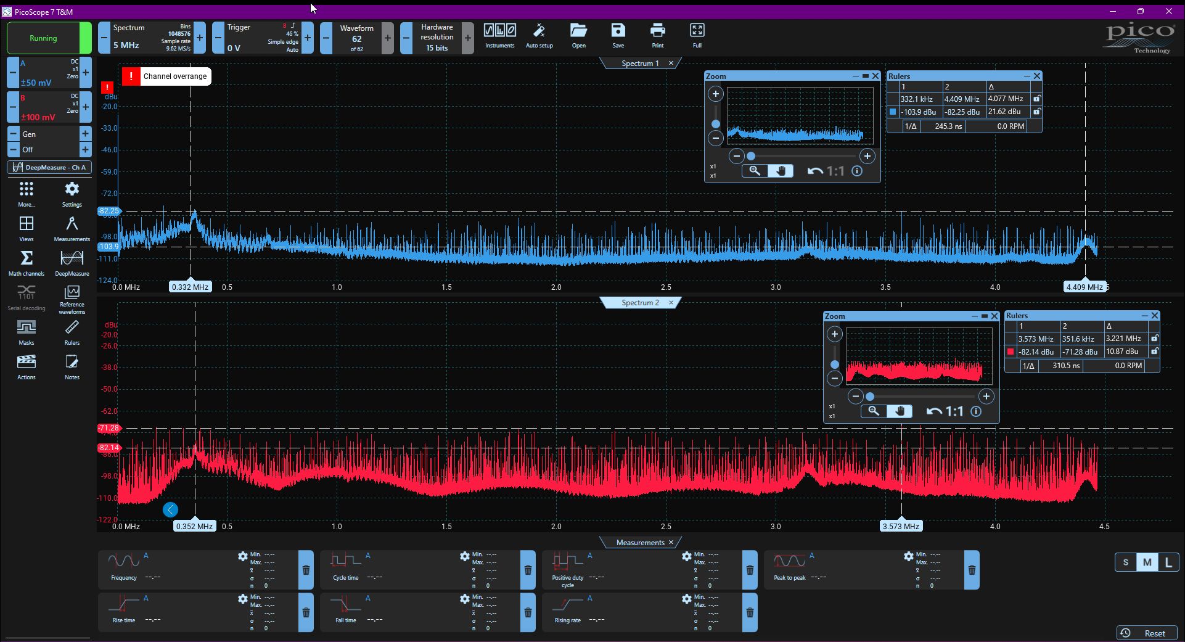Open Reference waveforms icon
Viewport: 1185px width, 642px height.
point(72,299)
